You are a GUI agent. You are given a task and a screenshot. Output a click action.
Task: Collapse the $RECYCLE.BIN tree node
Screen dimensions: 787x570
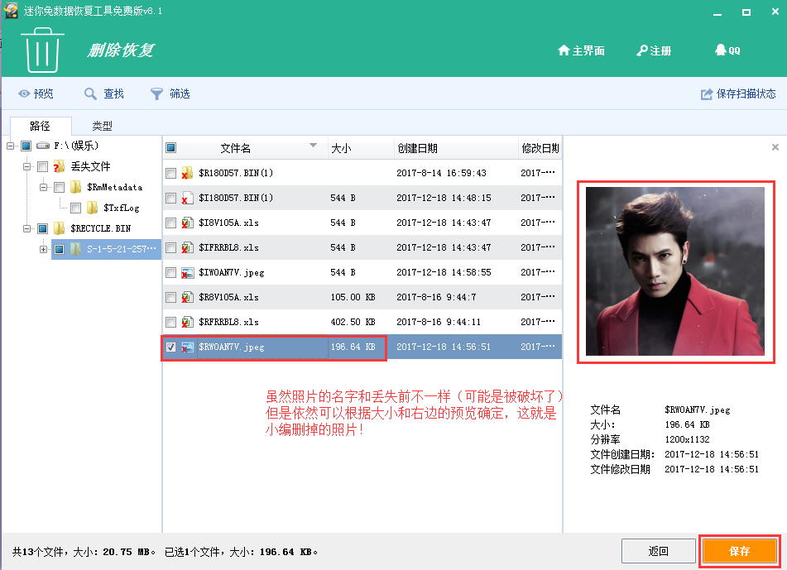tap(26, 228)
